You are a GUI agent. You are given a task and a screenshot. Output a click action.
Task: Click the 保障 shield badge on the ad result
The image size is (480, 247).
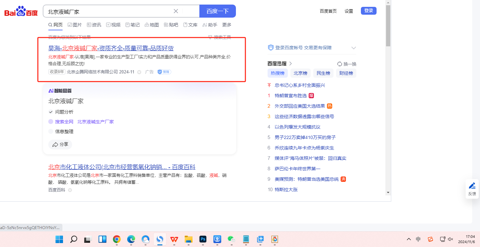164,72
